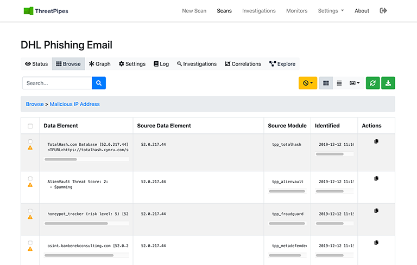Select the AlienVault Threat Score row checkbox
This screenshot has height=265, width=417.
30,178
